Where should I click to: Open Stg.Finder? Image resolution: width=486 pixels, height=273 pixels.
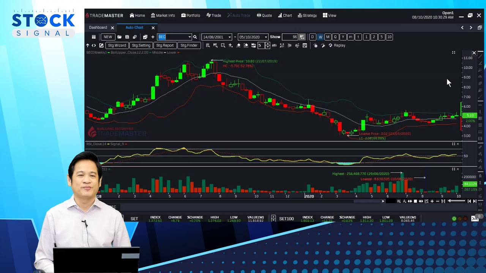click(189, 45)
